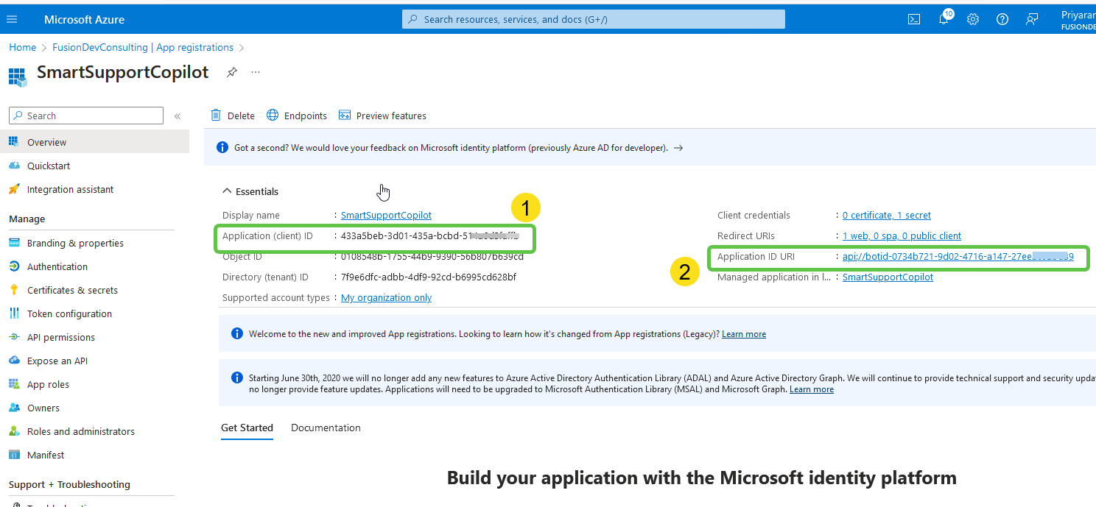The width and height of the screenshot is (1096, 507).
Task: Open Endpoints from the command bar
Action: (x=297, y=116)
